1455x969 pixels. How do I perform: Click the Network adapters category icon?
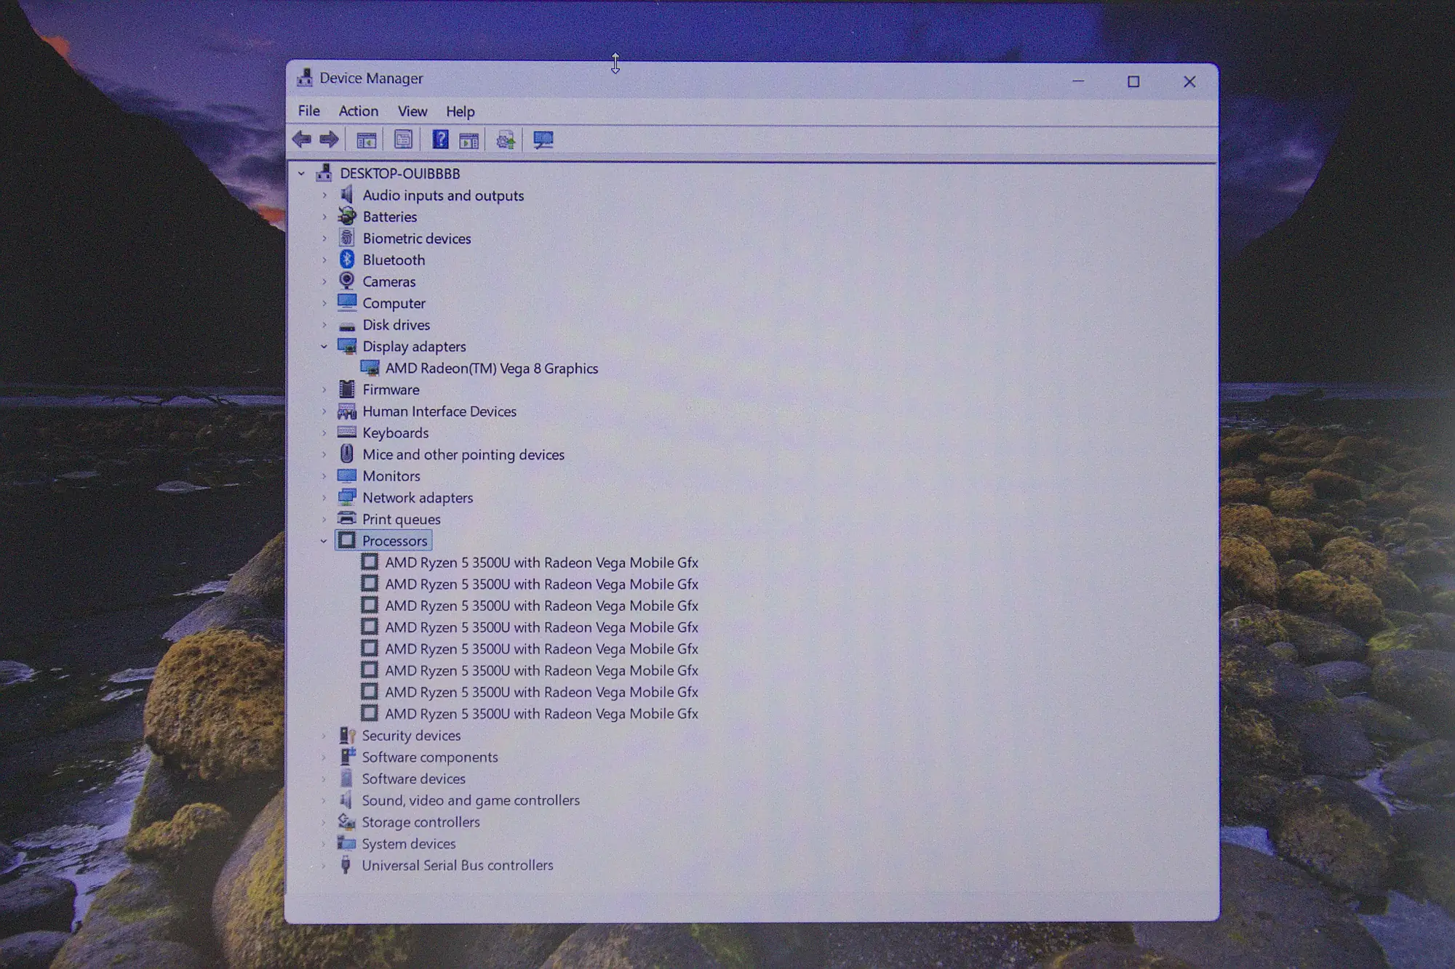(347, 497)
